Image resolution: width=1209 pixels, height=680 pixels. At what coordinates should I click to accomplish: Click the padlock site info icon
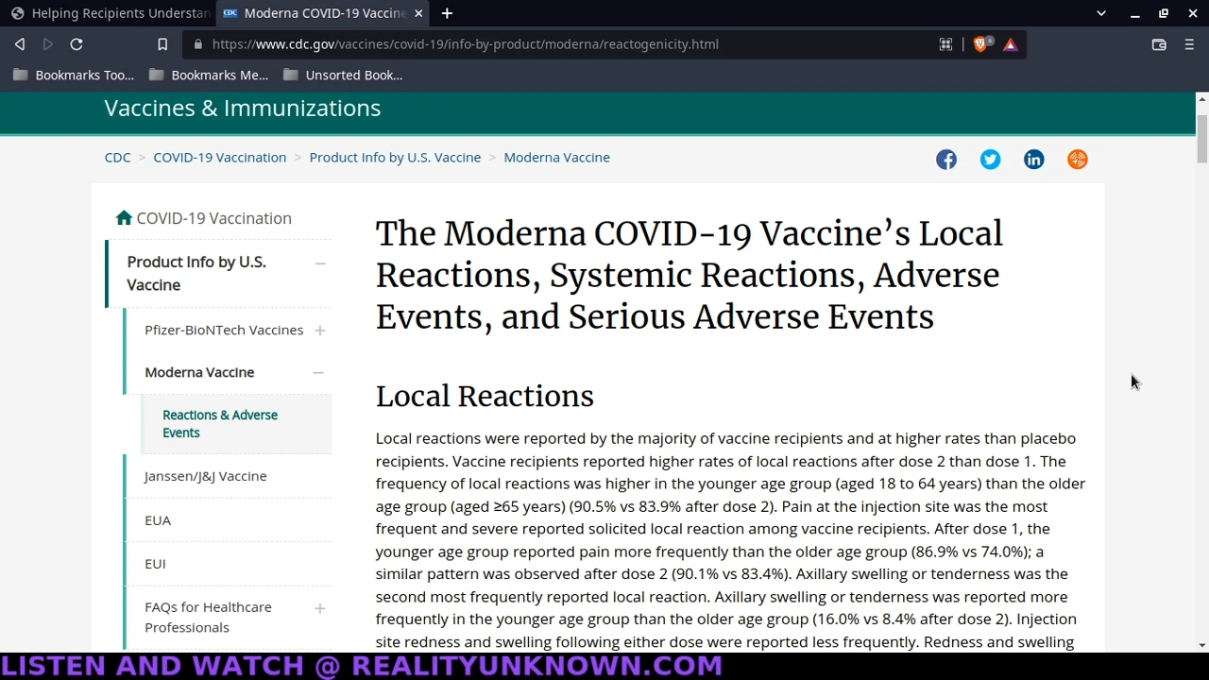tap(197, 44)
